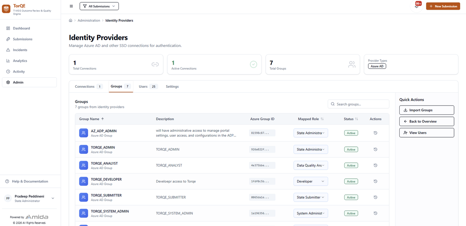Click 'Developer access to Torqe' description text

pyautogui.click(x=176, y=181)
